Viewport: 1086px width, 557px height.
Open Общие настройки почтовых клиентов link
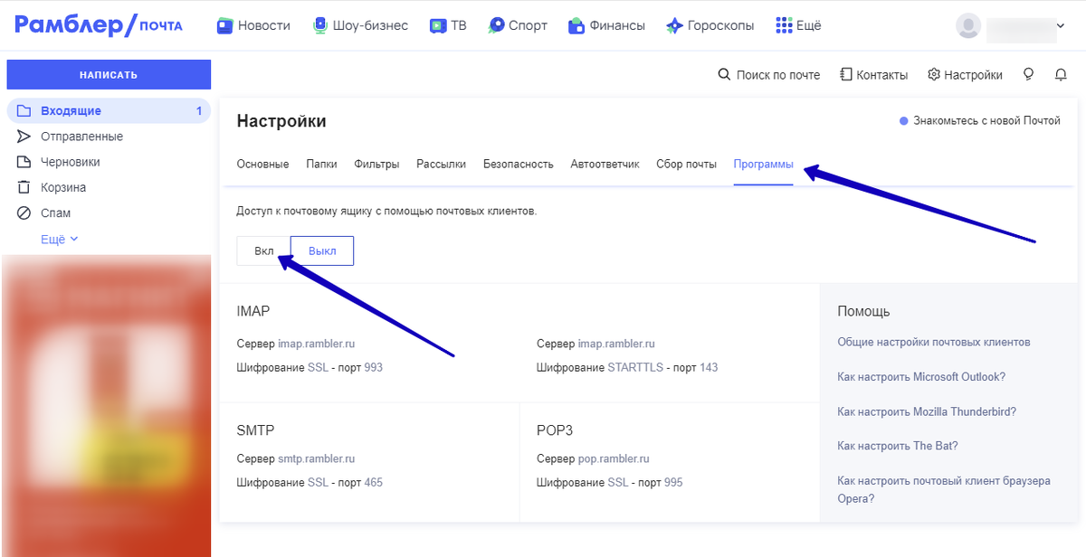click(934, 343)
